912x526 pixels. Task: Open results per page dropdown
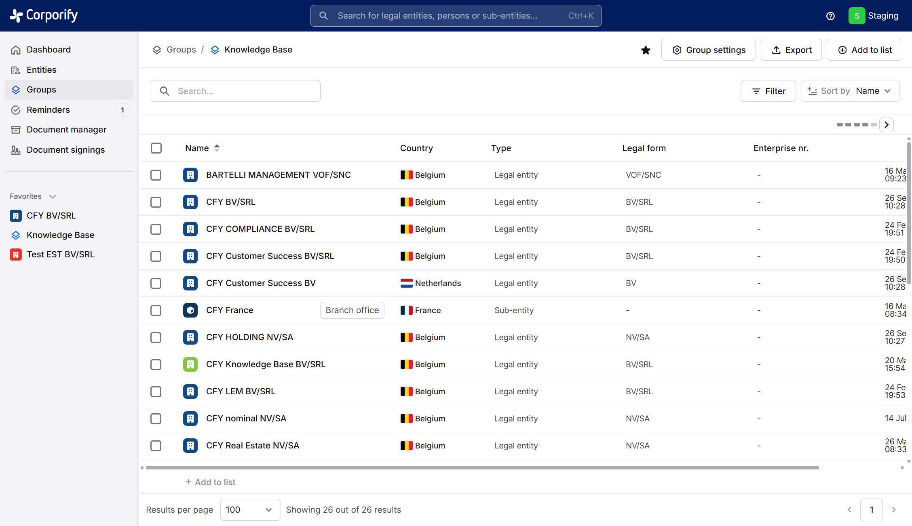pyautogui.click(x=250, y=509)
